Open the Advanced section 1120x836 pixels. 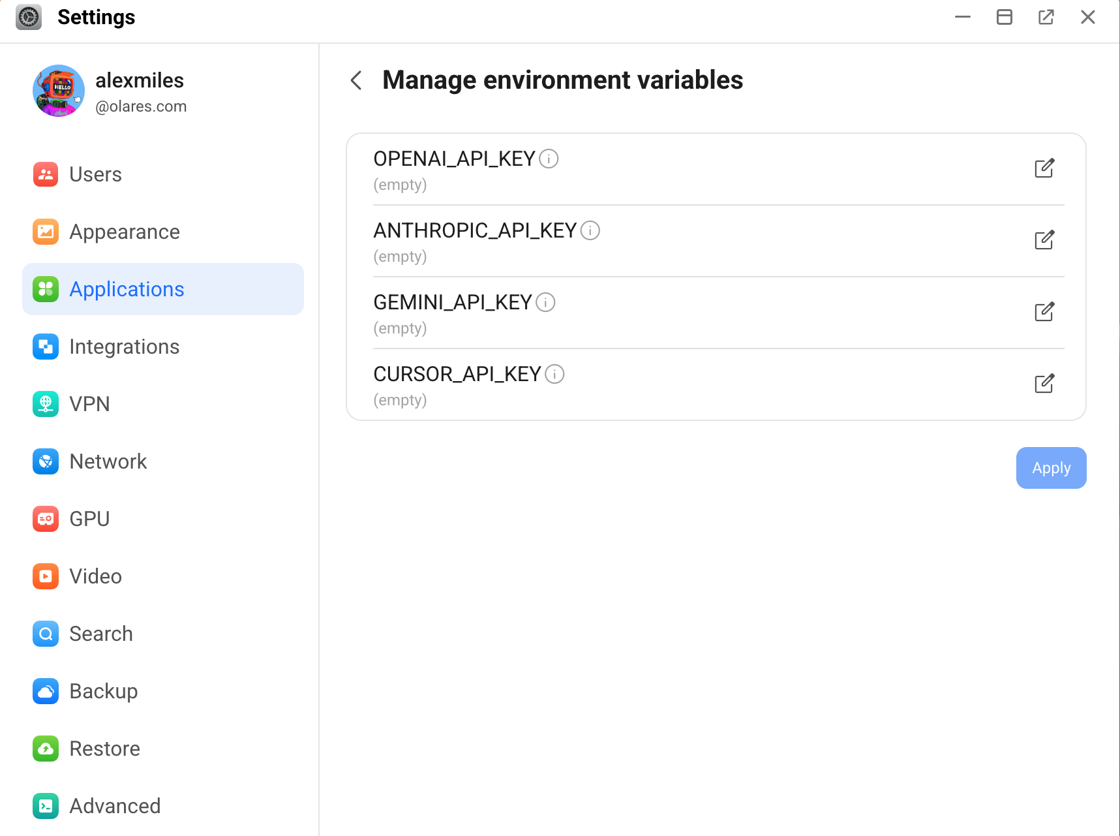coord(115,806)
